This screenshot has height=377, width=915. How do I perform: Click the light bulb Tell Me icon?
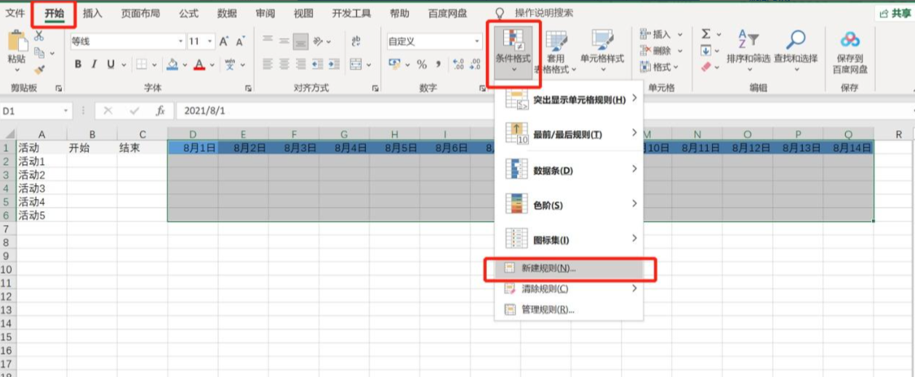(x=500, y=13)
